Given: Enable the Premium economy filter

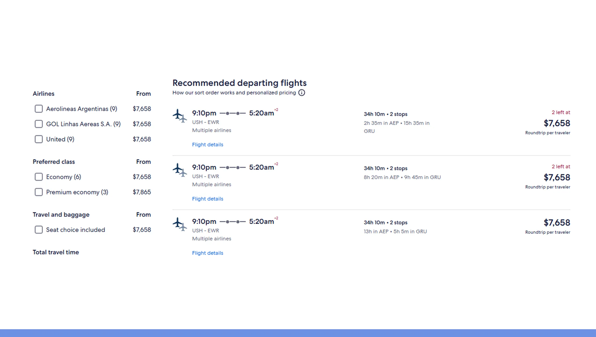Looking at the screenshot, I should point(39,192).
